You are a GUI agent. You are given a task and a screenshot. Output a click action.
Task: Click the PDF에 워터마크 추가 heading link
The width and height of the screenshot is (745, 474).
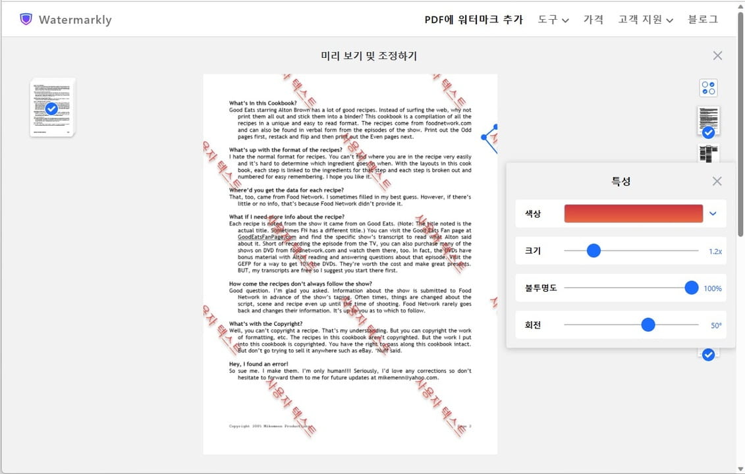473,20
